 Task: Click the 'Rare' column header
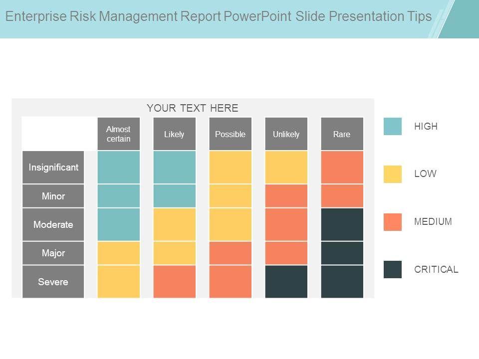point(342,134)
